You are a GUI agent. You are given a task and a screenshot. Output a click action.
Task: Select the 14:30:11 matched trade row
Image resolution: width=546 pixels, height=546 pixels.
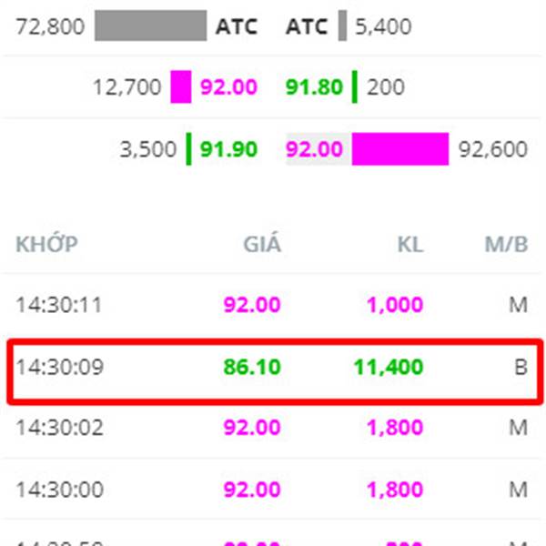click(271, 305)
